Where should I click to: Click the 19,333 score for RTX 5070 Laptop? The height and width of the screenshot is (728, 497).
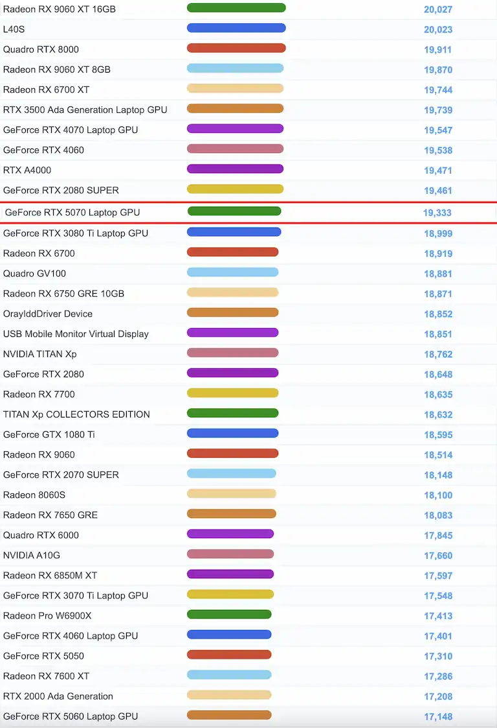click(x=437, y=213)
